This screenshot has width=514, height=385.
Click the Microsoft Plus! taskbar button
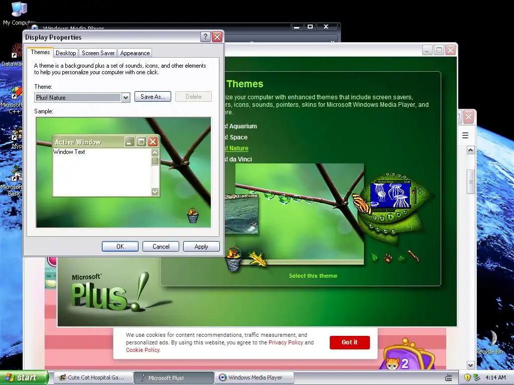coord(174,377)
